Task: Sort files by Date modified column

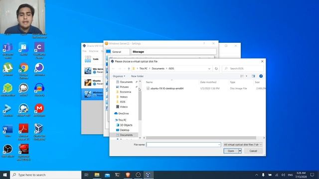Action: (x=208, y=82)
